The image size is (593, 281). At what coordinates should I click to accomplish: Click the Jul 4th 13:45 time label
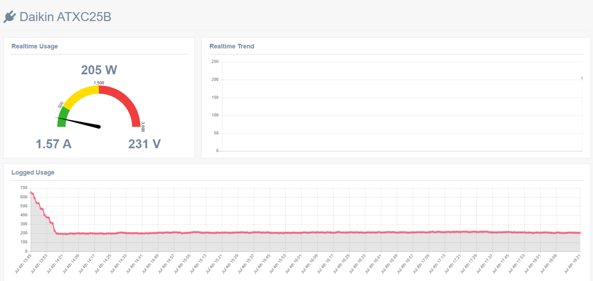23,264
